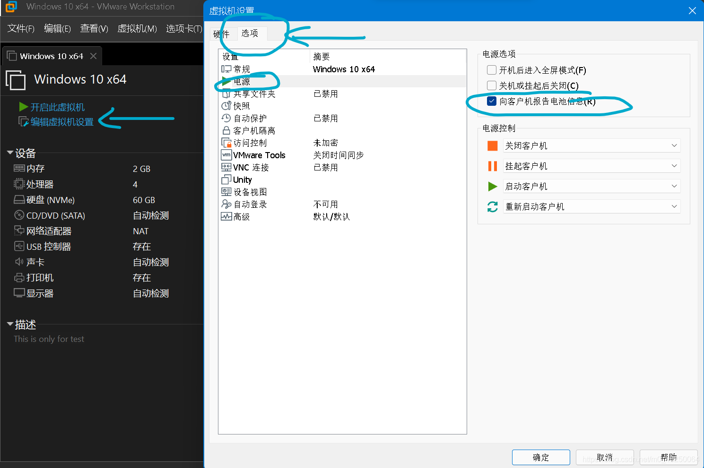Click the 确定 button

[541, 457]
